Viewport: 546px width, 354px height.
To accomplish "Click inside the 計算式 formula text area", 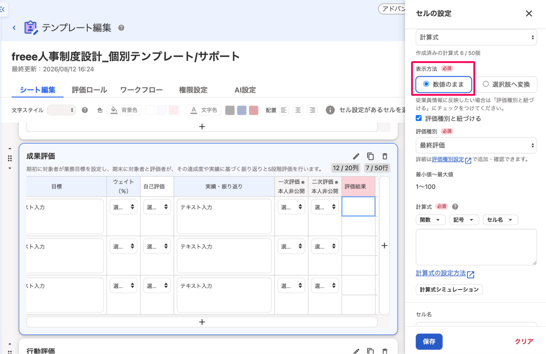I will click(476, 247).
